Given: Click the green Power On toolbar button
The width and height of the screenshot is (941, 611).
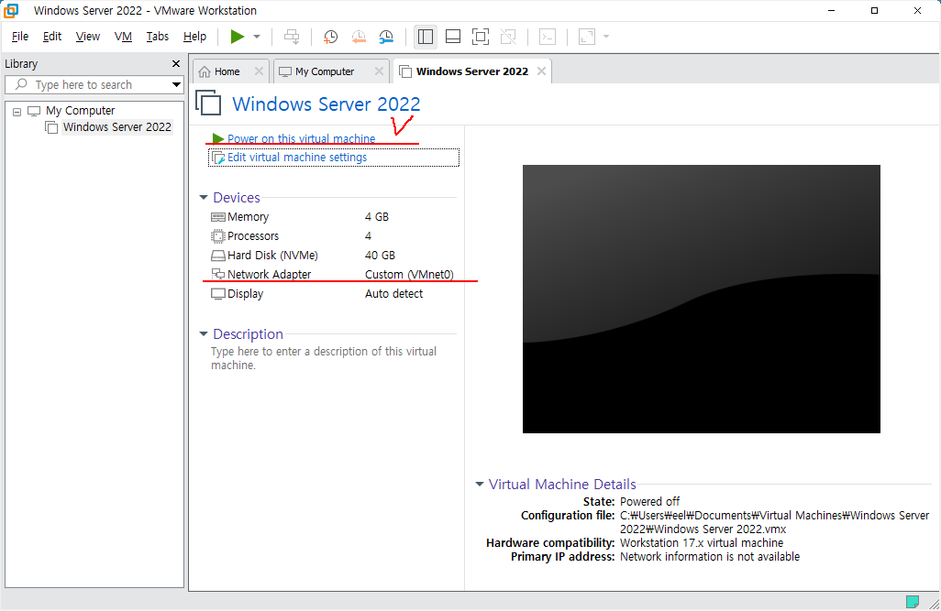Looking at the screenshot, I should 238,37.
